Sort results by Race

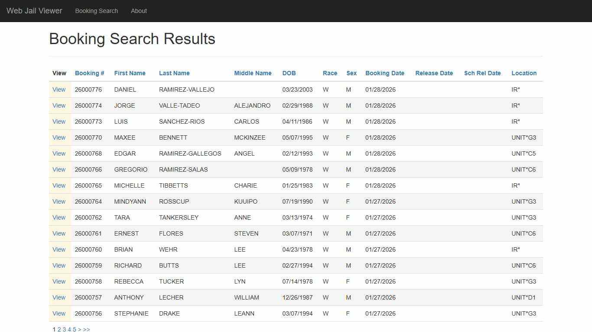pos(330,73)
